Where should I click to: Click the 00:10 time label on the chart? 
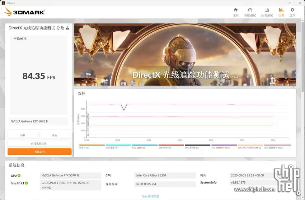coord(118,140)
